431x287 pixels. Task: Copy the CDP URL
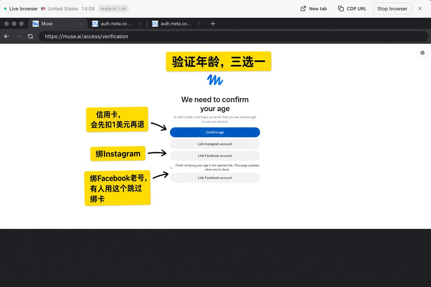352,9
